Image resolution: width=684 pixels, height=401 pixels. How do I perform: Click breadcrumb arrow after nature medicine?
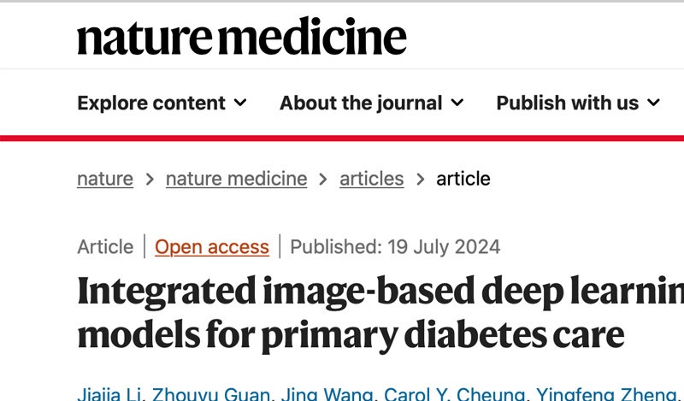[x=323, y=179]
